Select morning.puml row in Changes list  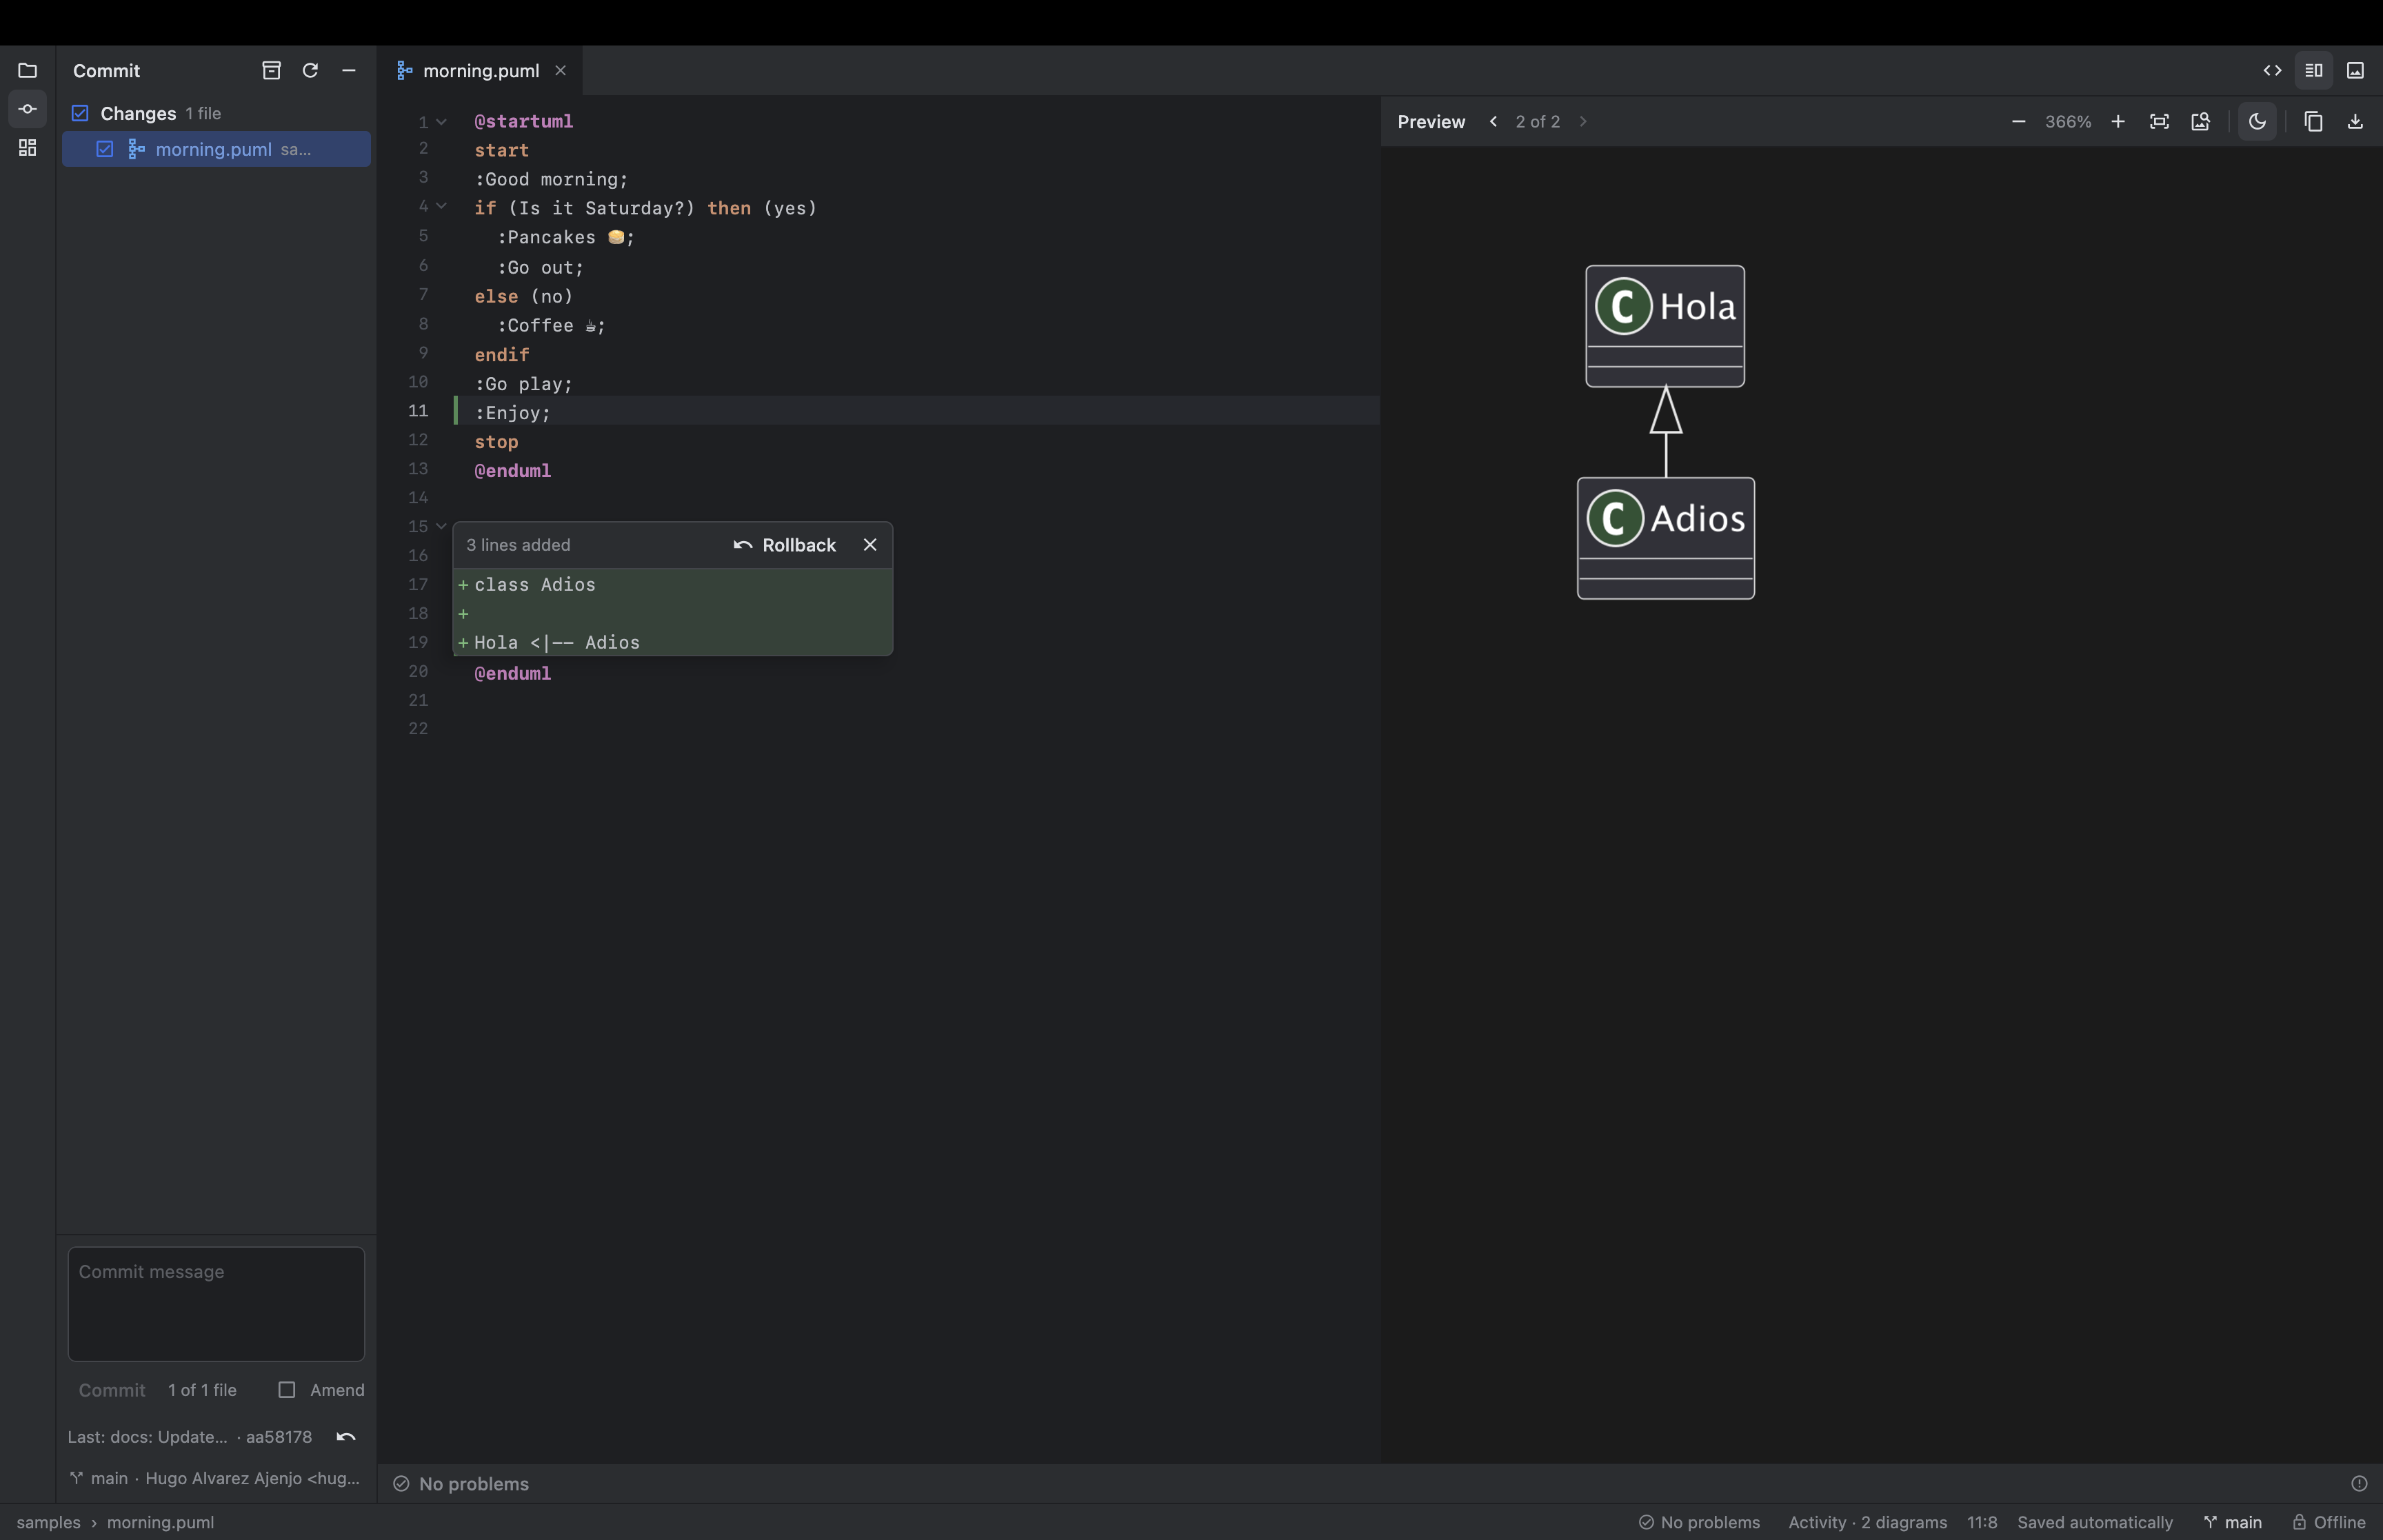(x=216, y=149)
